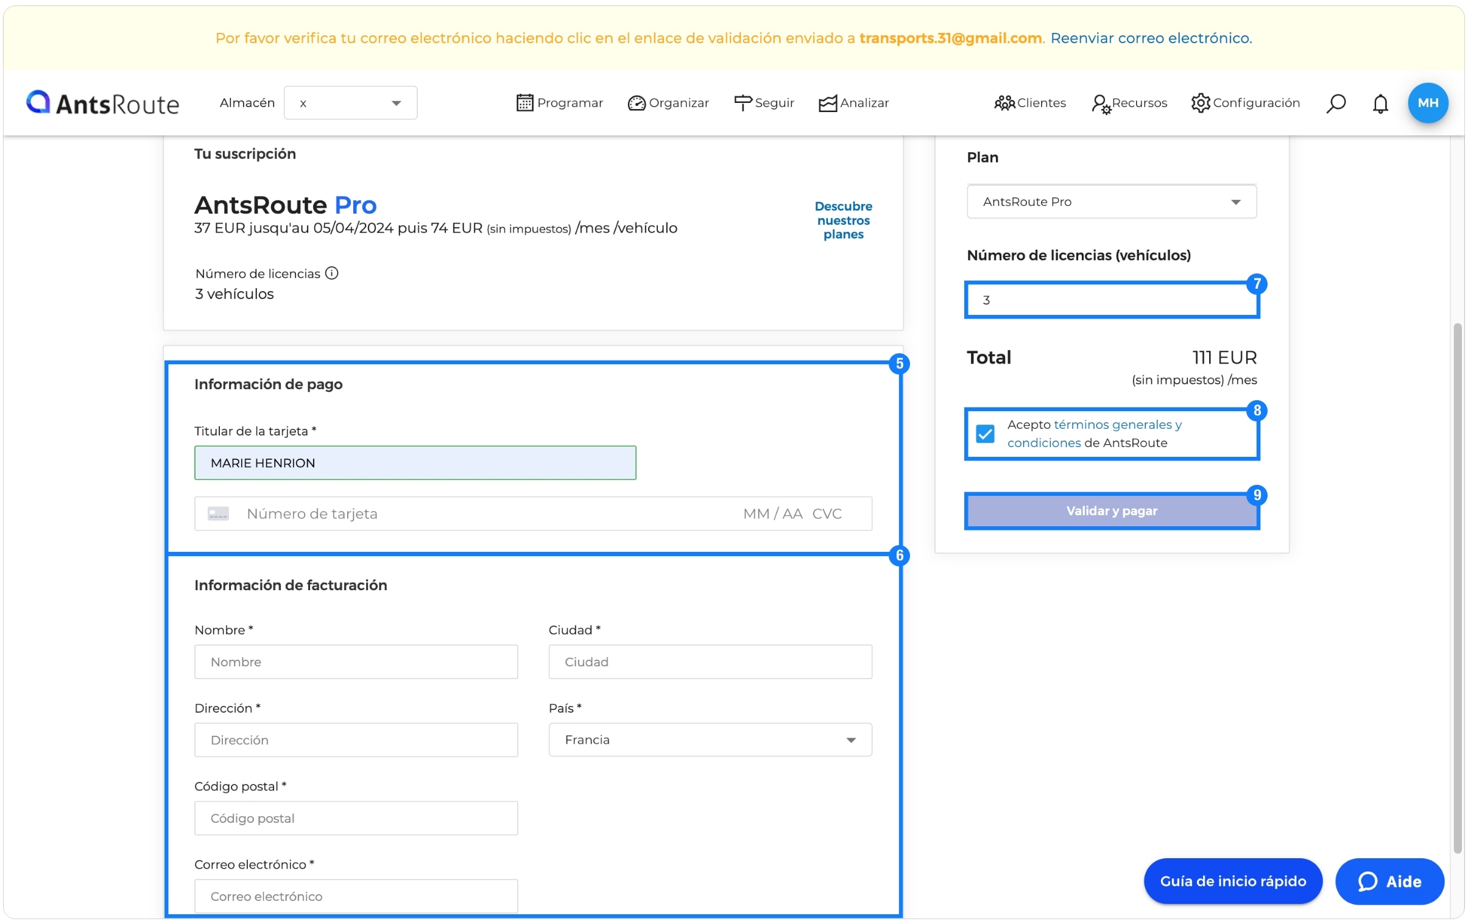1468x924 pixels.
Task: Click the Clientes people icon
Action: (x=1004, y=103)
